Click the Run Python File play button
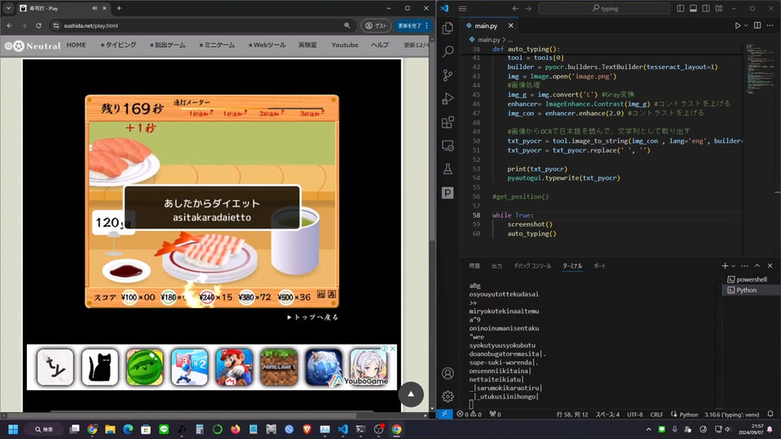Image resolution: width=781 pixels, height=439 pixels. click(738, 26)
